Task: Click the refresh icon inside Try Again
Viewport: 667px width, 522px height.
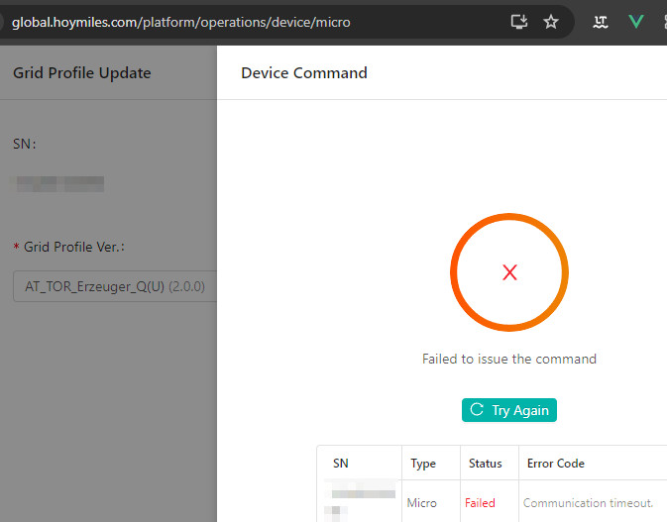Action: point(477,410)
